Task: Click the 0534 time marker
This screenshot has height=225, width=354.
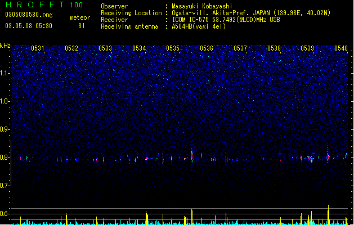Action: coord(139,48)
